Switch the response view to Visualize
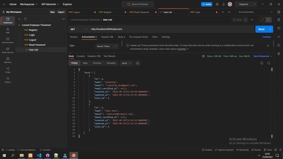The width and height of the screenshot is (283, 159). [x=111, y=63]
